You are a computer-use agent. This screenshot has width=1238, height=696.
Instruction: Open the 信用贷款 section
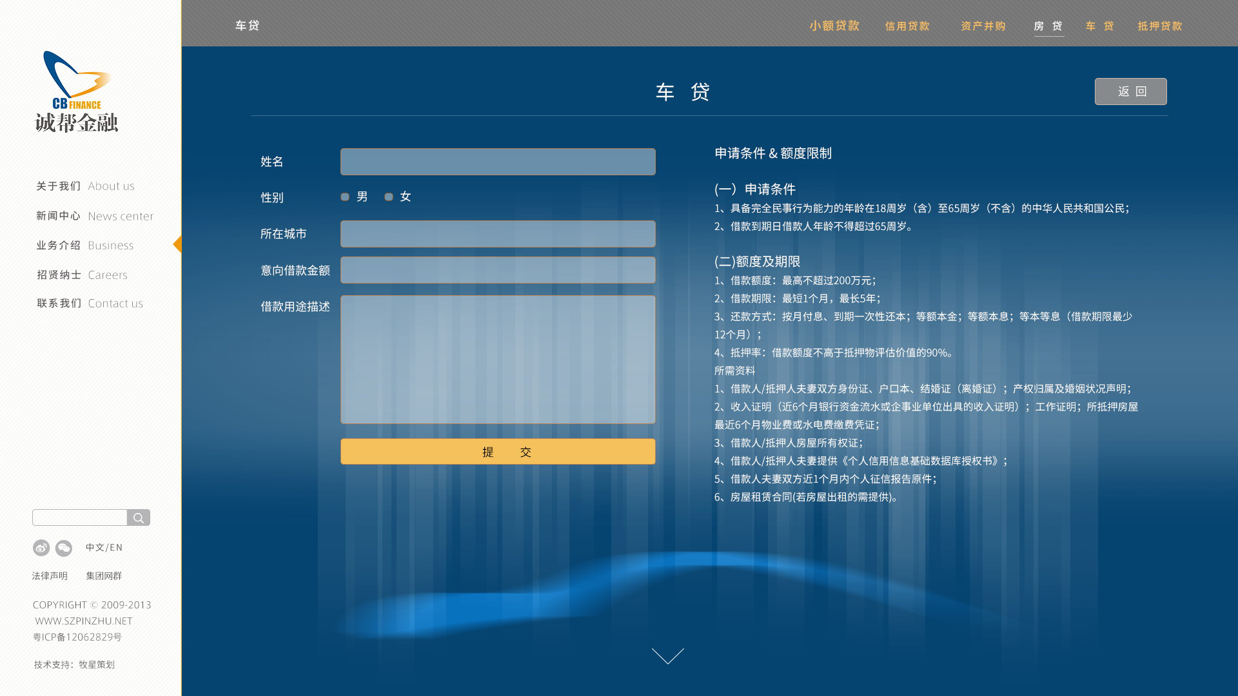(x=907, y=26)
